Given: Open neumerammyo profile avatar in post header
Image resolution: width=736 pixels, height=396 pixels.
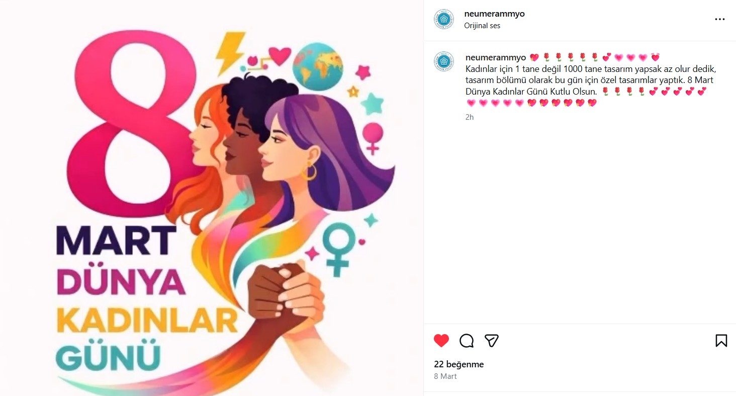Looking at the screenshot, I should point(444,19).
